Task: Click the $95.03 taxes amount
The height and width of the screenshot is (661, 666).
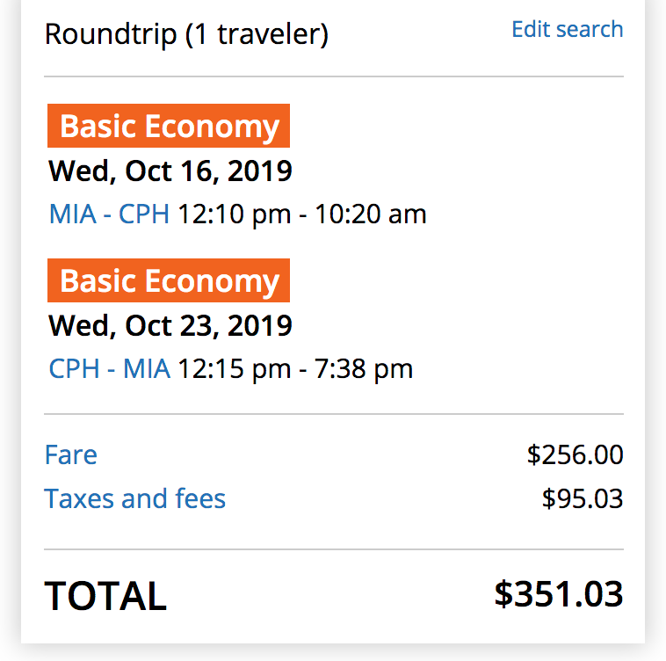Action: point(583,498)
